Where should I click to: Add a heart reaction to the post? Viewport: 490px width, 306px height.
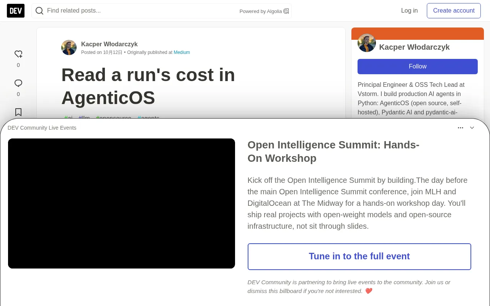18,54
